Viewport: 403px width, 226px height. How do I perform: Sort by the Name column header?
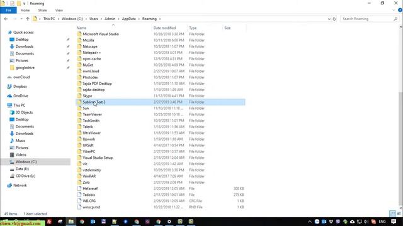(81, 28)
